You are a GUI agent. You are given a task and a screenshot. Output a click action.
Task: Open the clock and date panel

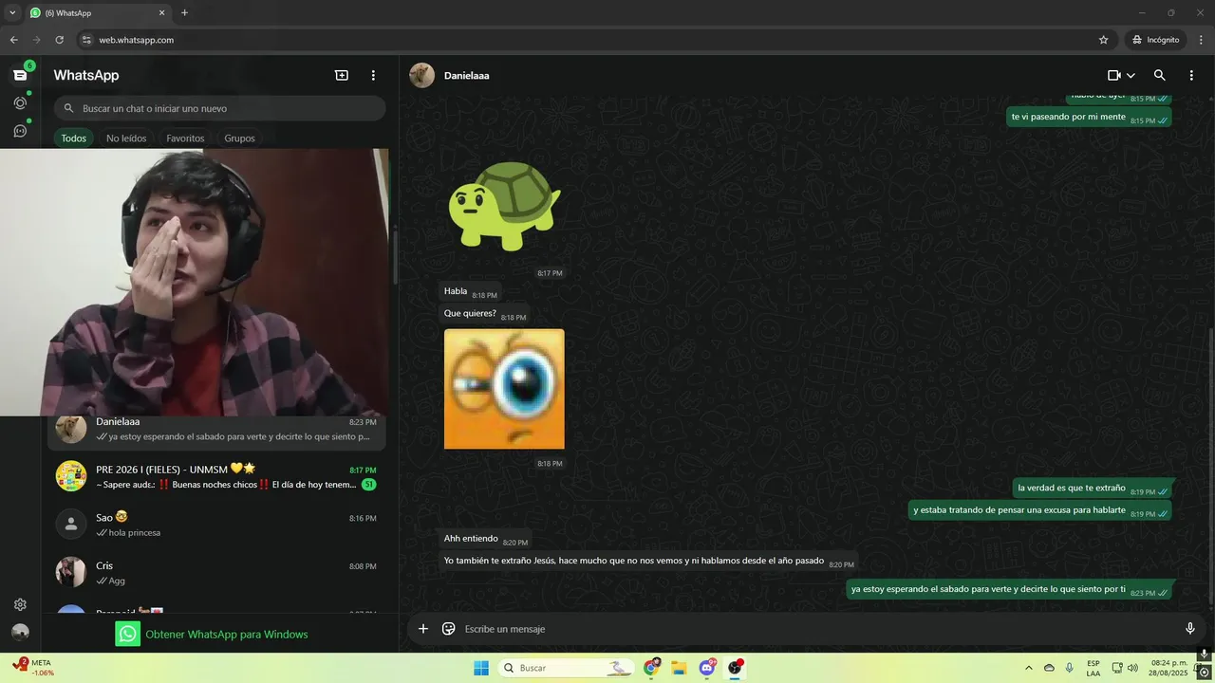coord(1168,668)
